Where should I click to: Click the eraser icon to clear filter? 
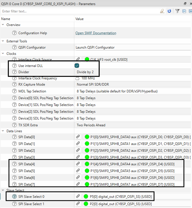pos(162,11)
